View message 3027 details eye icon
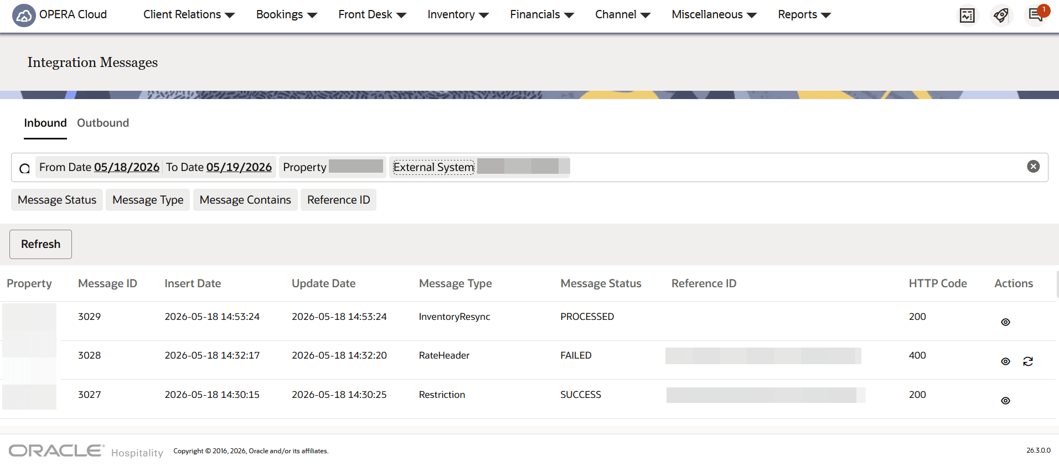Image resolution: width=1059 pixels, height=466 pixels. [x=1005, y=401]
